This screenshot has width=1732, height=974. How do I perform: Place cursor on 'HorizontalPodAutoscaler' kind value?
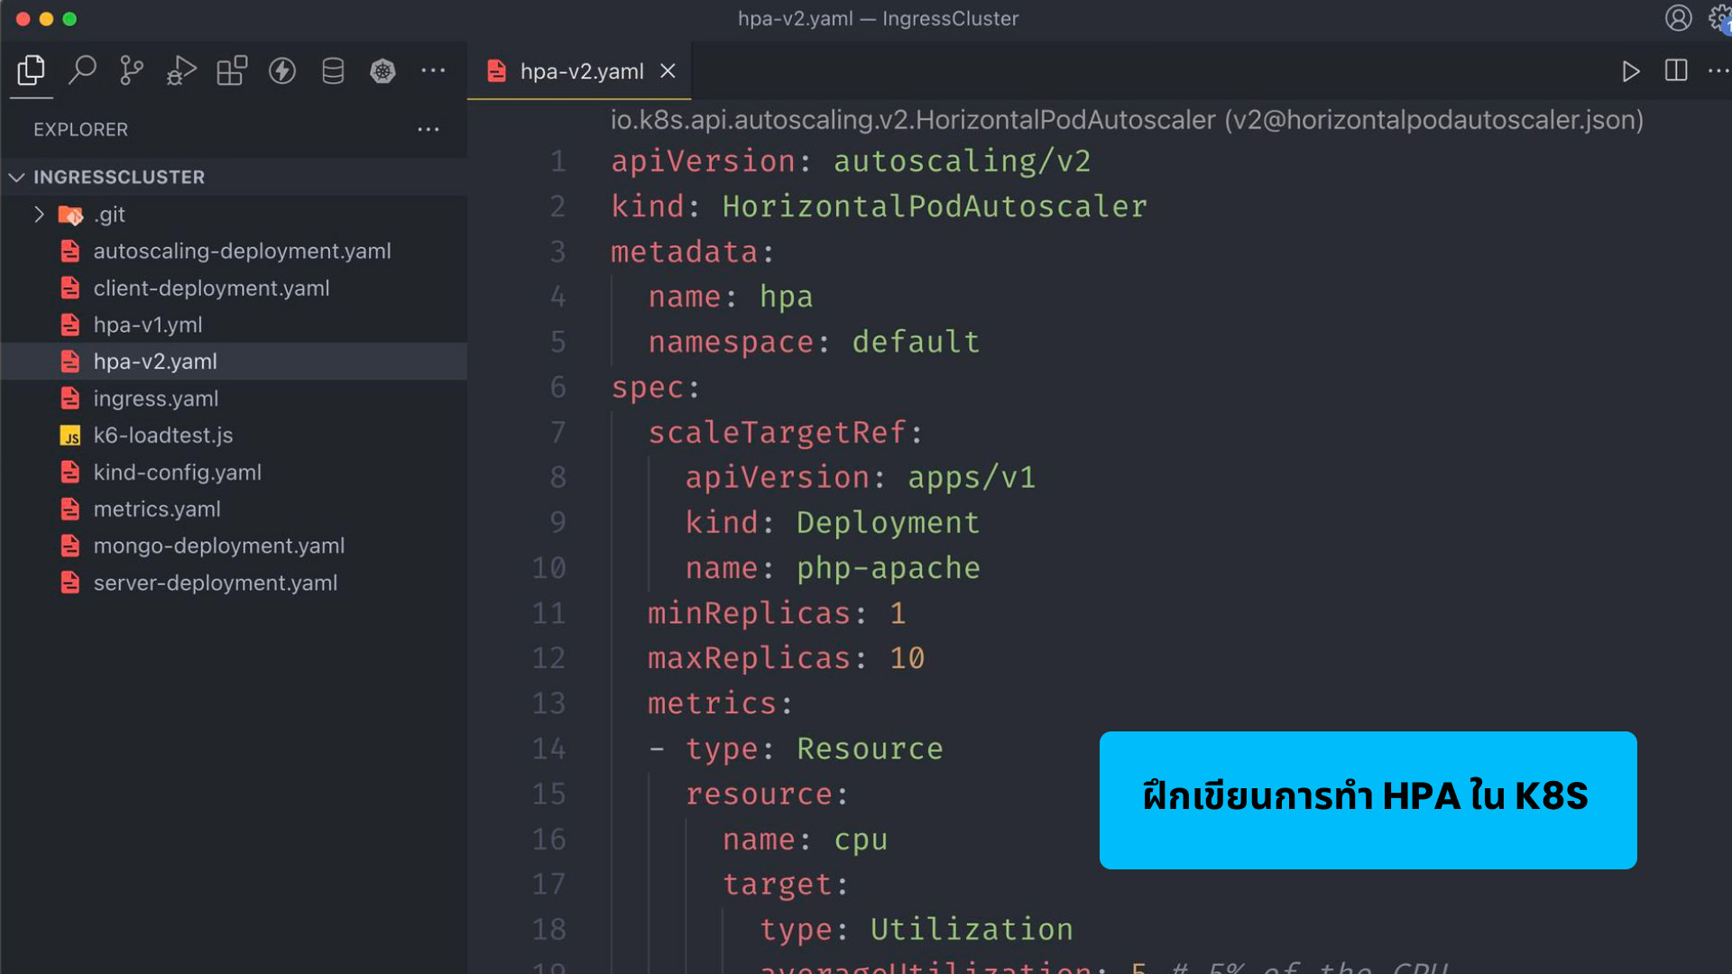point(935,207)
